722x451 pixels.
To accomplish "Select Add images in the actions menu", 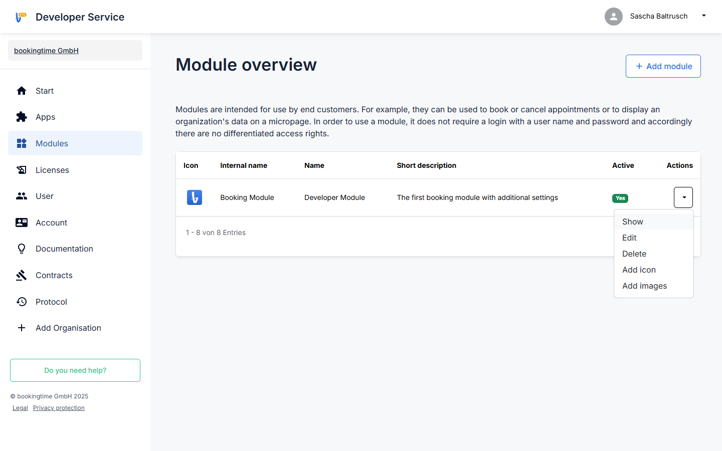I will [x=654, y=286].
